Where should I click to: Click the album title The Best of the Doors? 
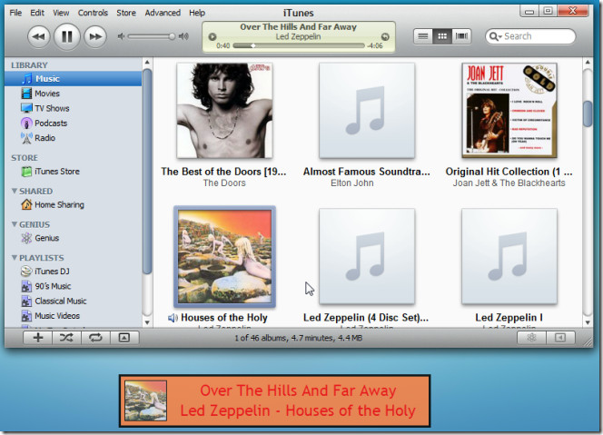pyautogui.click(x=223, y=172)
